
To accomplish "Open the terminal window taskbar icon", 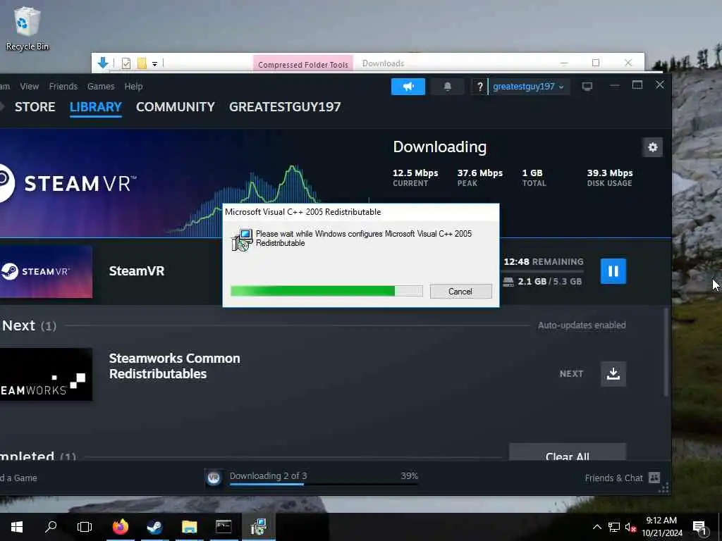I will pos(224,527).
